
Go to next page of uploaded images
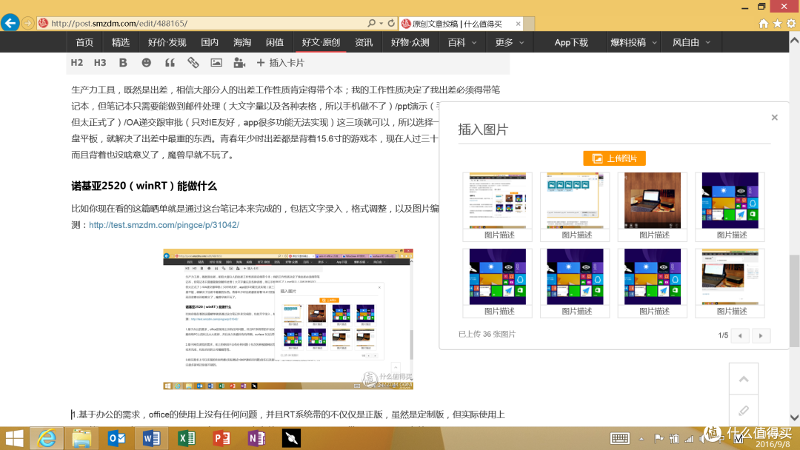pyautogui.click(x=761, y=335)
